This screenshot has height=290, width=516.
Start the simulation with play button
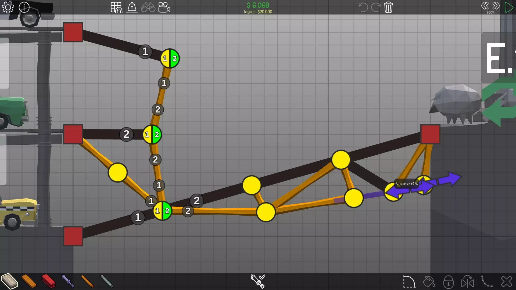click(x=508, y=8)
